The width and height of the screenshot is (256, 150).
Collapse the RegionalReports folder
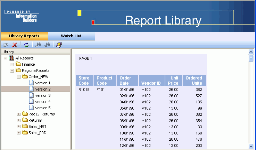pyautogui.click(x=12, y=71)
